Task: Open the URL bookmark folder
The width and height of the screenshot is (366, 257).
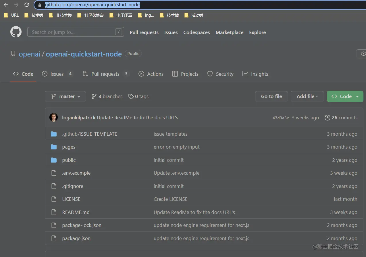Action: (11, 15)
